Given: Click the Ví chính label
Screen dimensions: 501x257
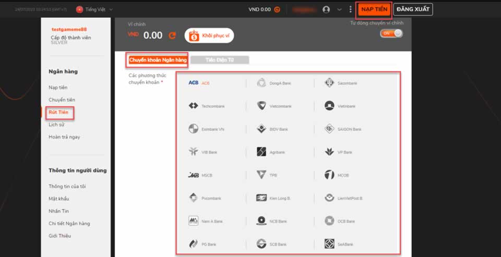Looking at the screenshot, I should [x=137, y=25].
